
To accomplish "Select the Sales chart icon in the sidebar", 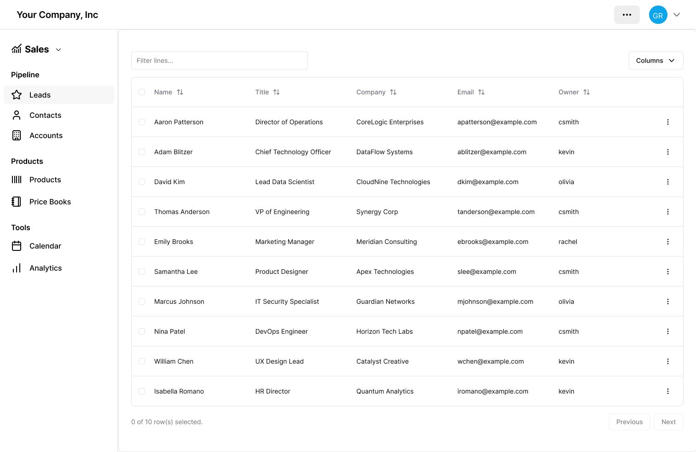I will click(x=17, y=49).
